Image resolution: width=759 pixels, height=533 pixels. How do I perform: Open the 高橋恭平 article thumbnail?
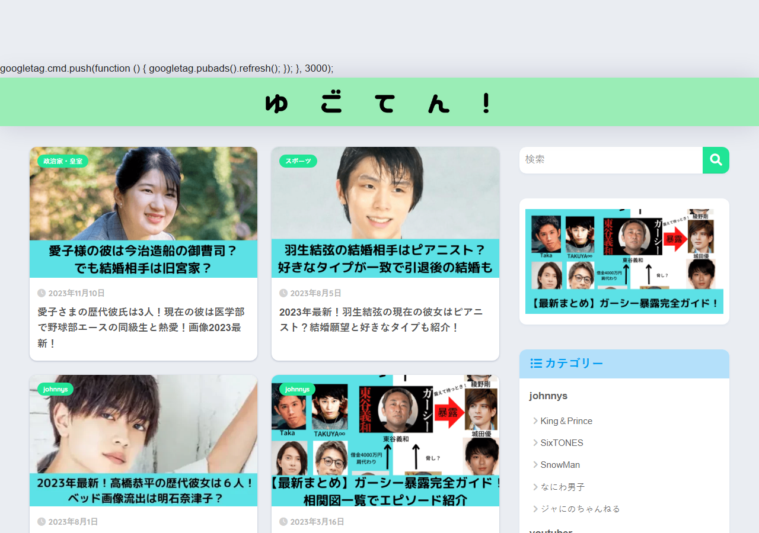click(x=143, y=441)
